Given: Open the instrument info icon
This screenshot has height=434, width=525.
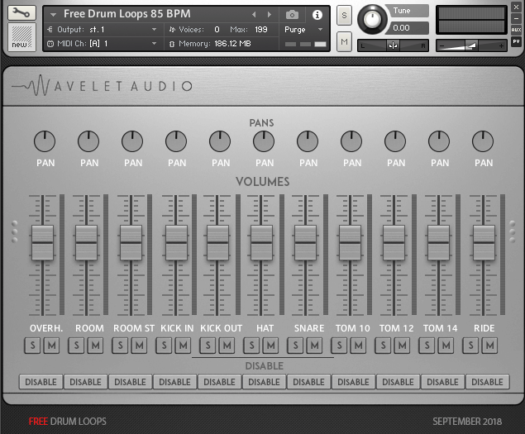Looking at the screenshot, I should [x=317, y=15].
